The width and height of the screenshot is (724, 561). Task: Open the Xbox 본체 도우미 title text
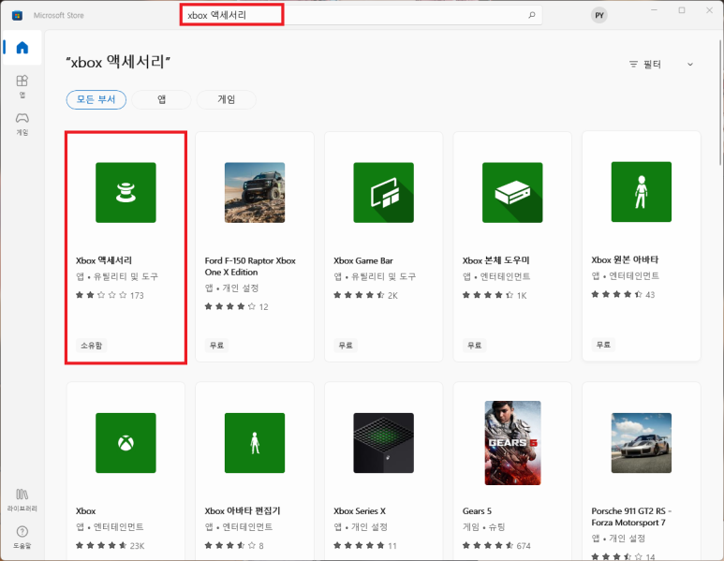(x=495, y=260)
